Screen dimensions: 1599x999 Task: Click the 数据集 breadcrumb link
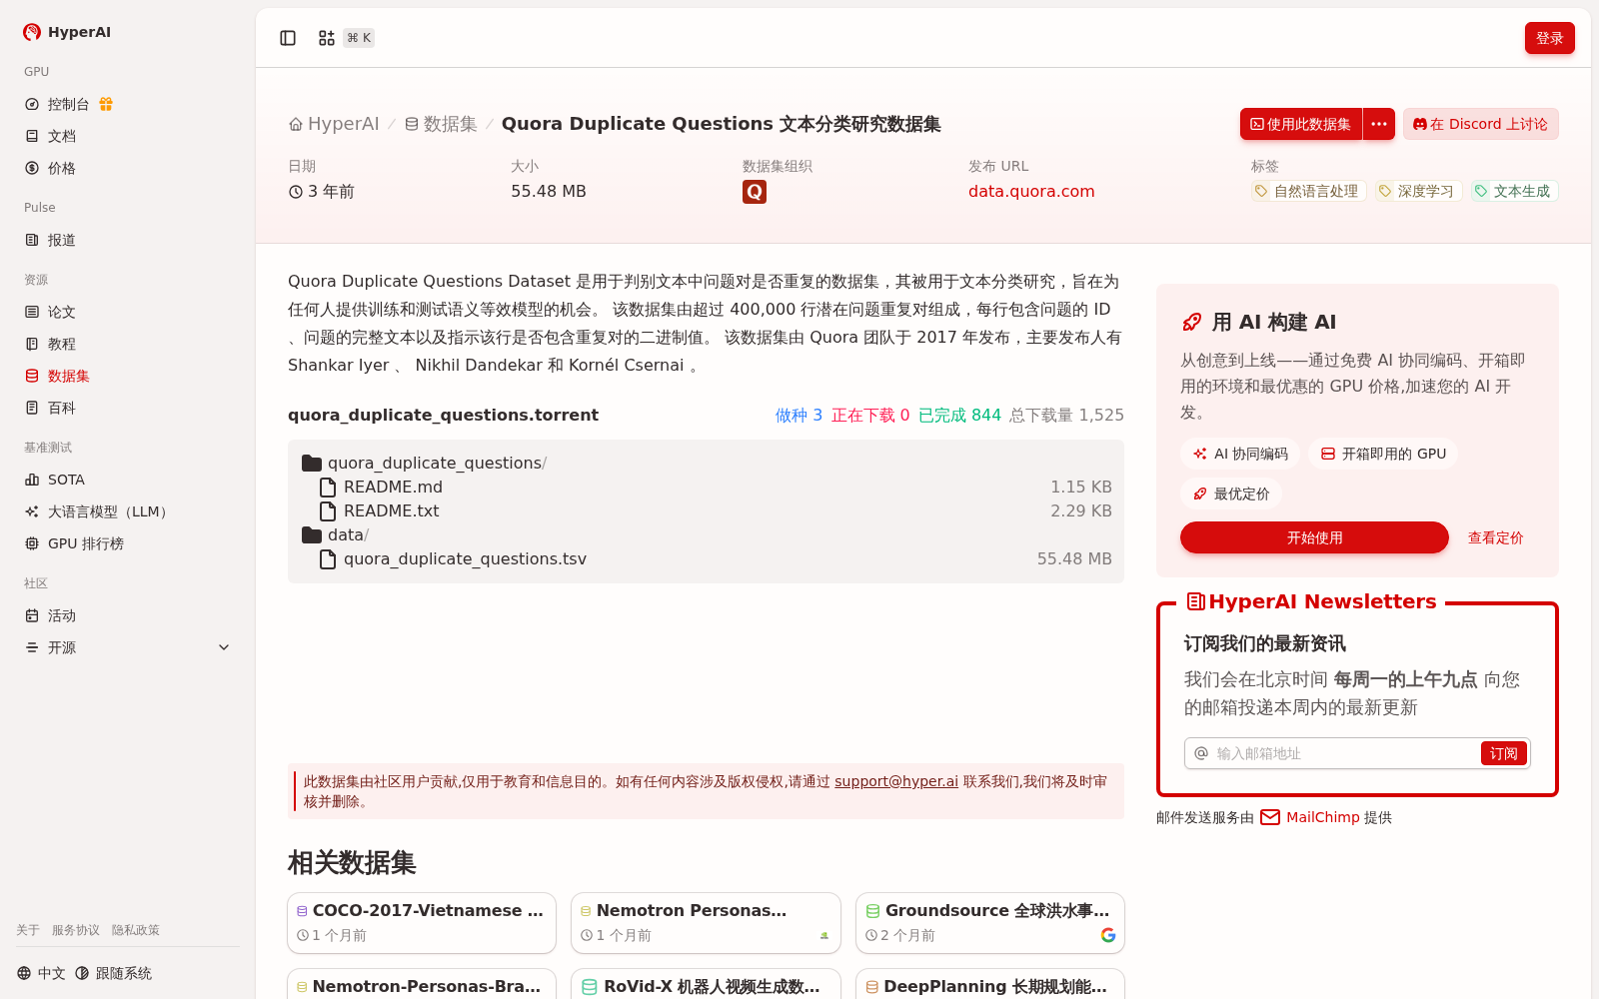tap(441, 124)
